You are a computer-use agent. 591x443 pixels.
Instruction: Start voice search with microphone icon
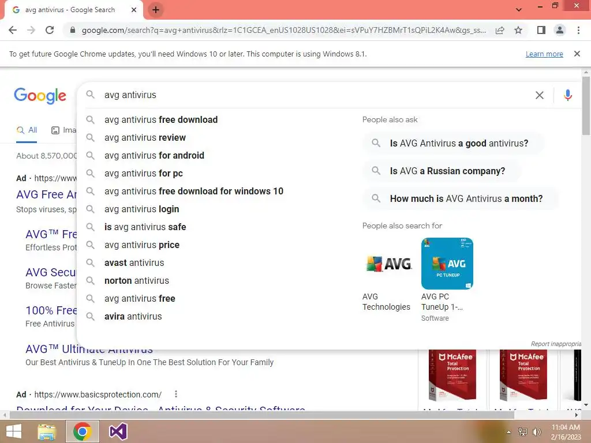click(568, 95)
